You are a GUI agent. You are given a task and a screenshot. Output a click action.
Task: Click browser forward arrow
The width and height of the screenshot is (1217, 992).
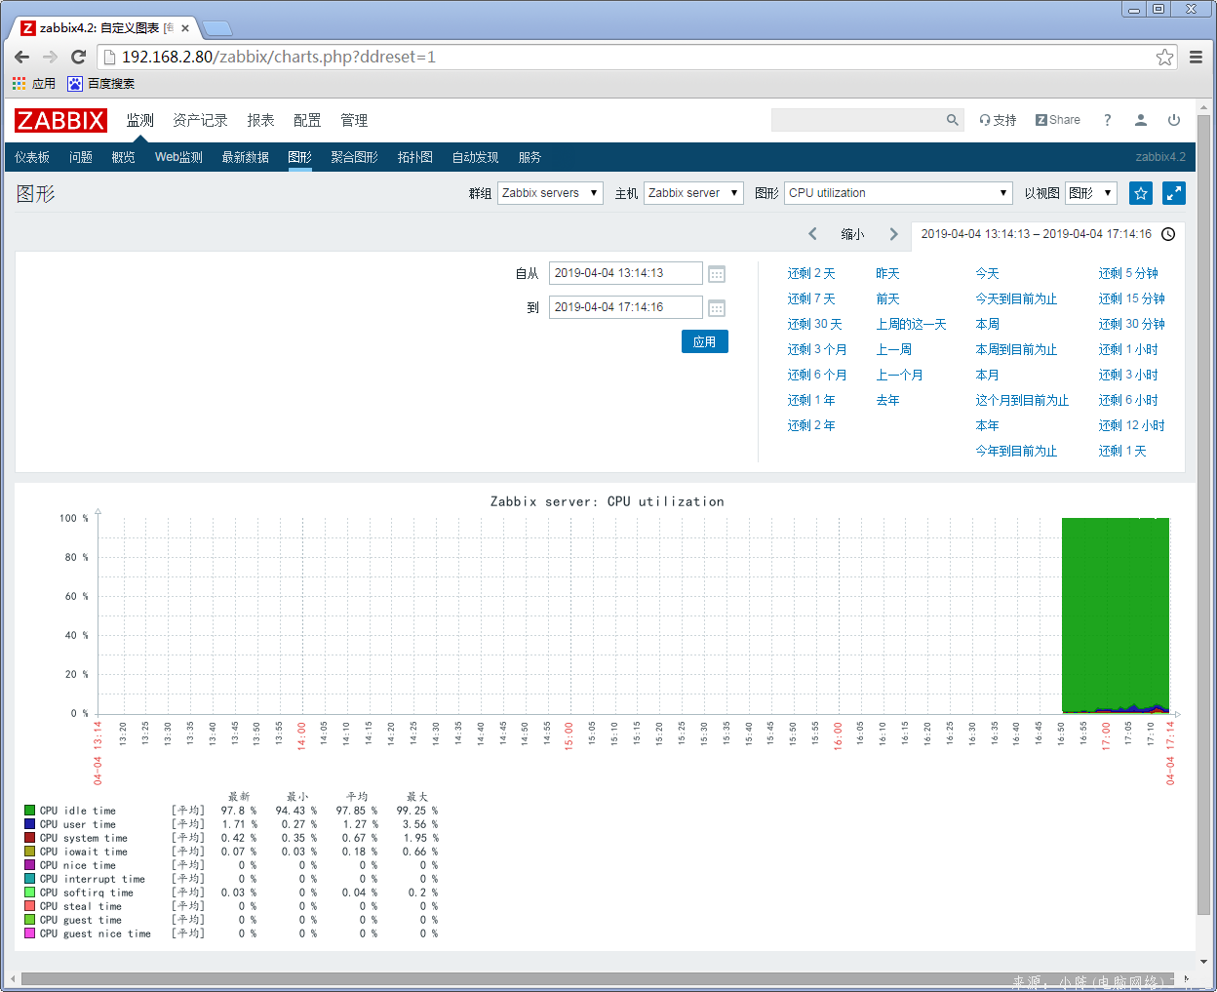tap(51, 57)
